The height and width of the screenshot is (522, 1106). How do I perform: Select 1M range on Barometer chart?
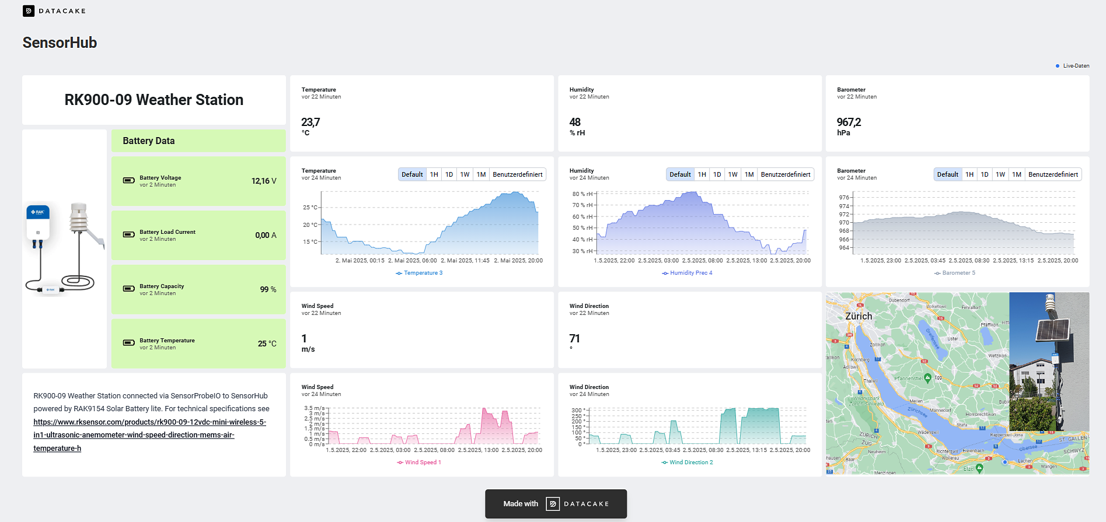point(1016,174)
